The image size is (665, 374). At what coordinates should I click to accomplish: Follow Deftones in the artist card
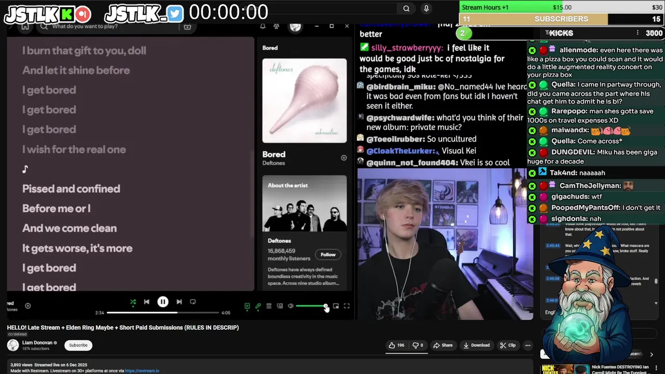(x=328, y=255)
